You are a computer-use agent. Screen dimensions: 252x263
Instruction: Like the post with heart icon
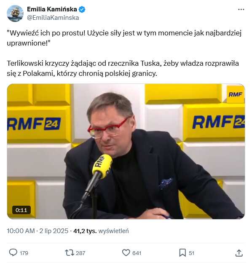pos(126,253)
